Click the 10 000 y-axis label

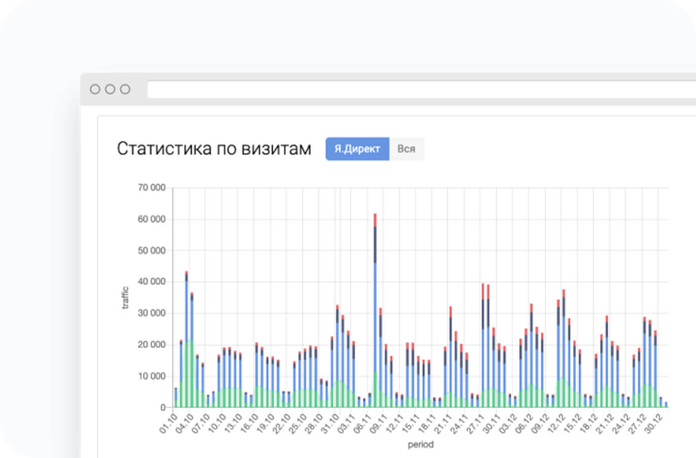pyautogui.click(x=151, y=376)
